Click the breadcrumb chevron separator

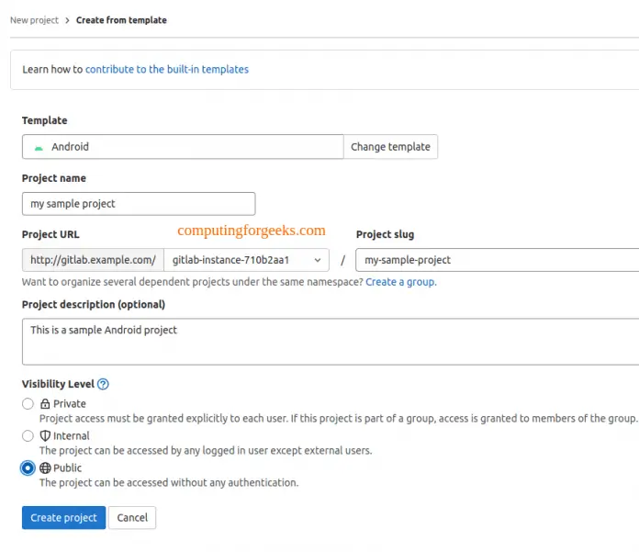pos(67,20)
